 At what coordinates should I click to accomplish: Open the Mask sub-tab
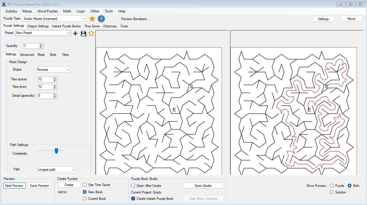click(x=41, y=55)
